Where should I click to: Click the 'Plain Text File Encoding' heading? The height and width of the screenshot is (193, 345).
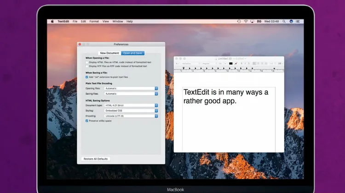(99, 83)
